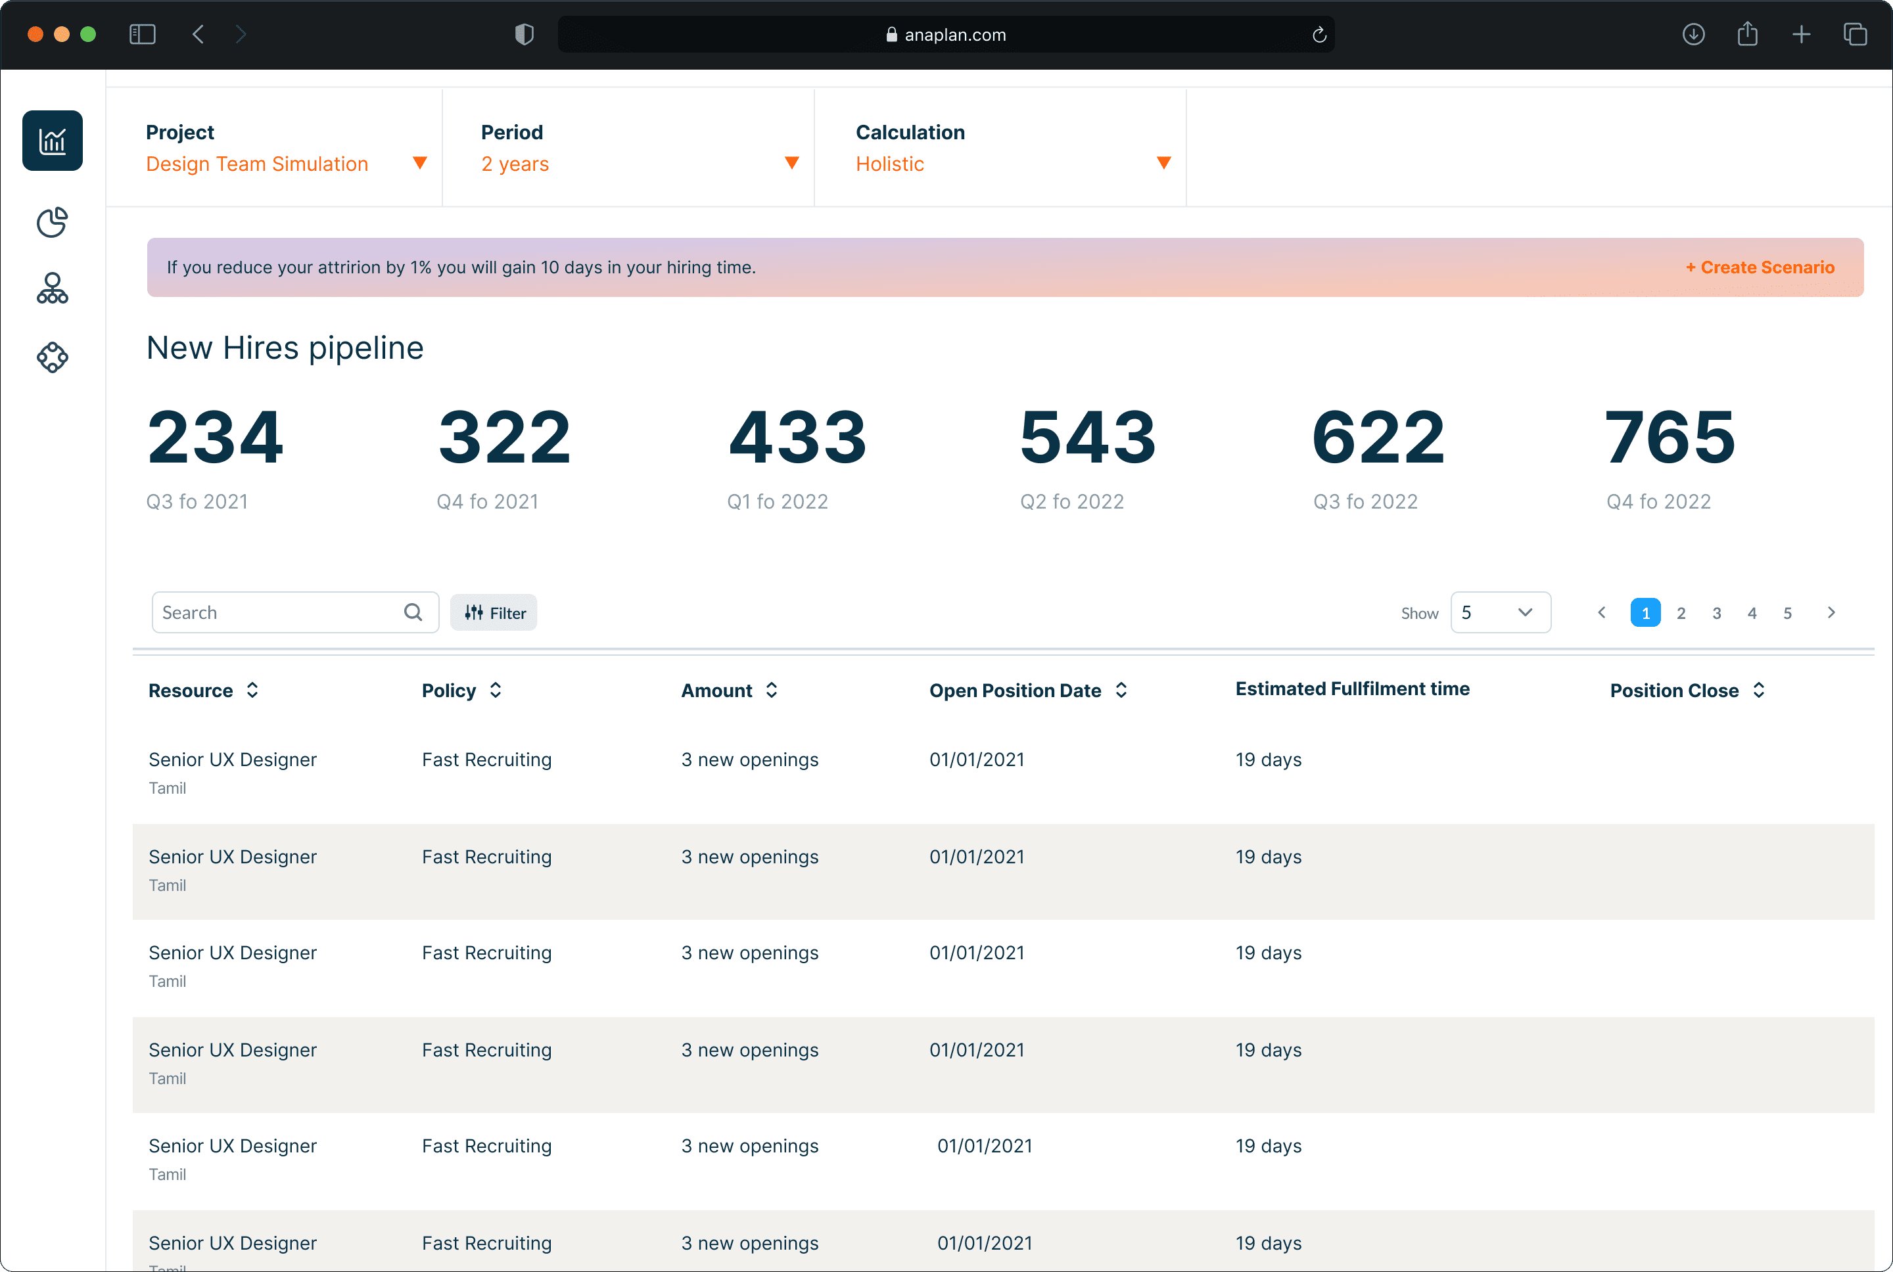Click in the Search input field
The image size is (1893, 1272).
[295, 612]
